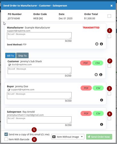Open the Customer section clock history icon
The height and width of the screenshot is (144, 117).
tap(96, 75)
